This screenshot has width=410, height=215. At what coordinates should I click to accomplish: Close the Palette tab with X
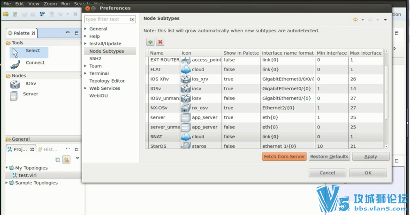tap(33, 33)
